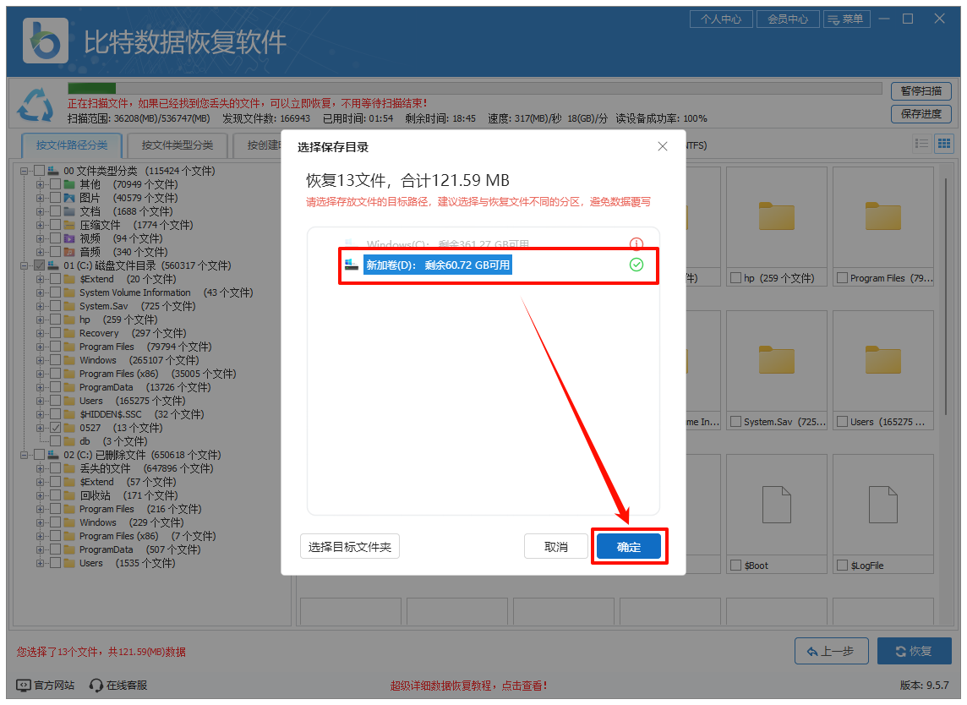
Task: Open 官方网站 icon link at bottom
Action: pos(24,686)
